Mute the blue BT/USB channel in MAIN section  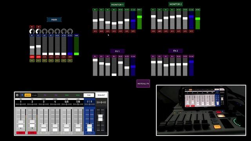point(70,57)
